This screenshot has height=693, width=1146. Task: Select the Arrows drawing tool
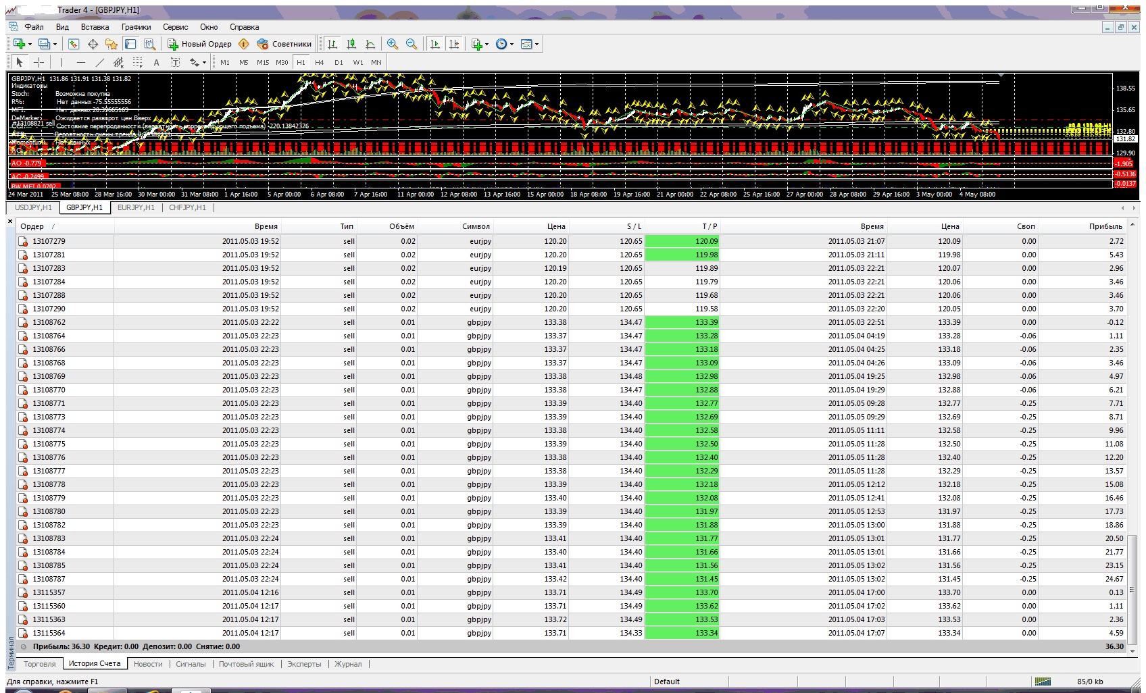tap(195, 62)
